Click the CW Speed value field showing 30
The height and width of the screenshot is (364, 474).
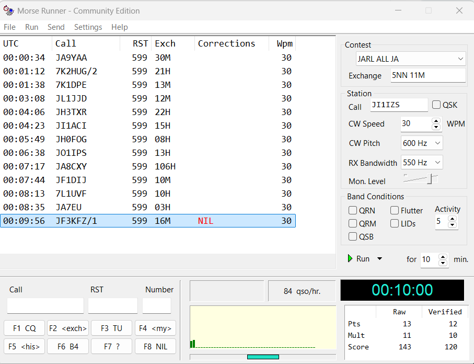point(417,124)
